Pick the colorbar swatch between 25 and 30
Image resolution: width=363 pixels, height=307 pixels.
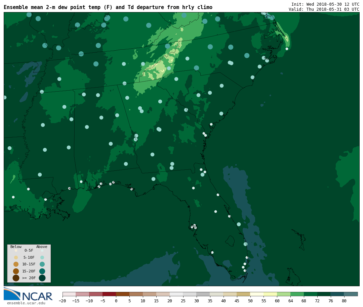[190, 294]
